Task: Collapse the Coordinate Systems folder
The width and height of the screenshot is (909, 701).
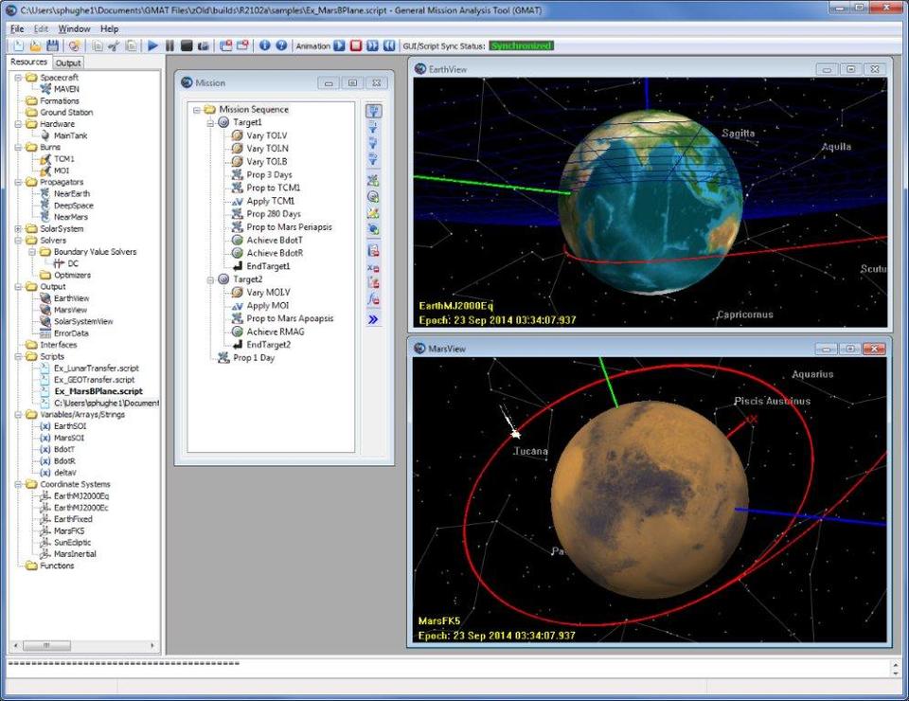Action: point(19,484)
